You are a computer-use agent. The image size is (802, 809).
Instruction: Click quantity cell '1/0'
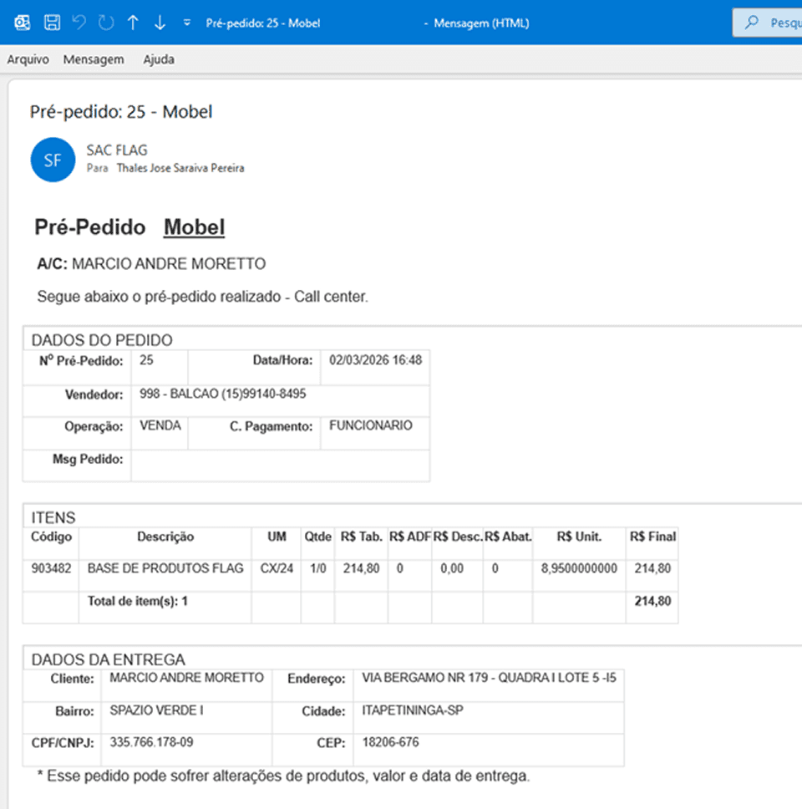[x=317, y=568]
